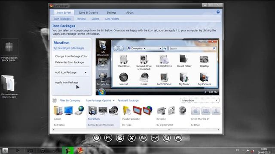Open the Marathon package combo box
Screen dimensions: 275x154
pyautogui.click(x=200, y=101)
